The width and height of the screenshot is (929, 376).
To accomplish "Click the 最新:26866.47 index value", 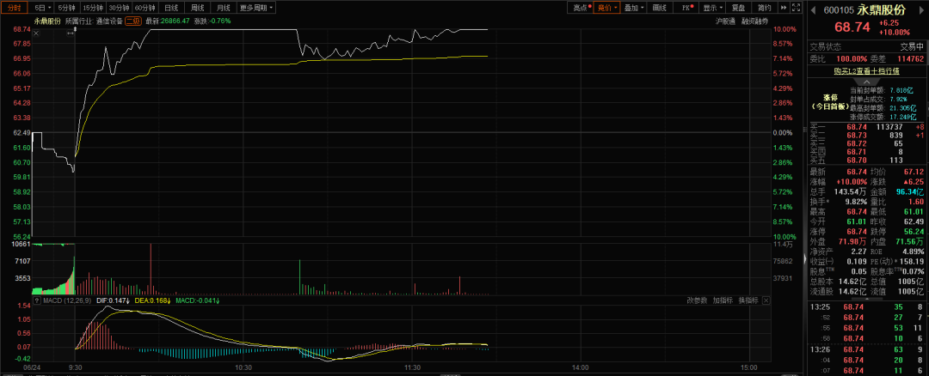I will (168, 21).
